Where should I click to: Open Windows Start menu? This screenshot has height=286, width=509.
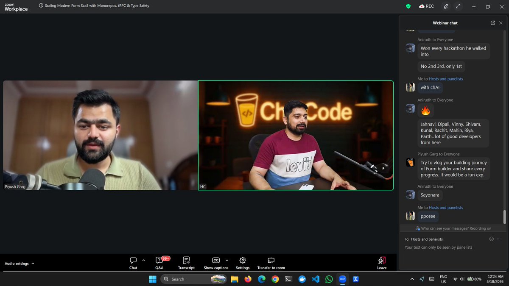pos(152,279)
